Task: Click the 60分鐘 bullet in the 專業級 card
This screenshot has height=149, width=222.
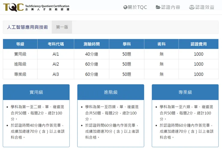Action: tap(187, 131)
